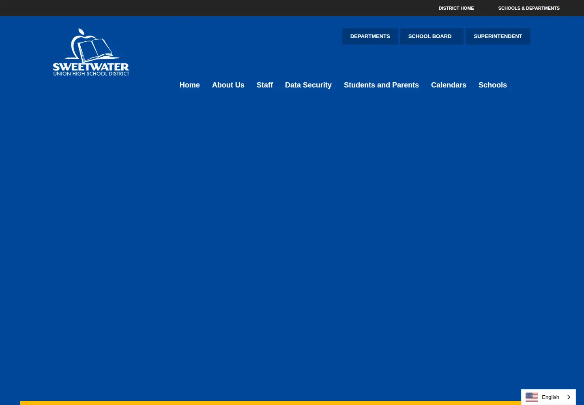Open the About Us menu
This screenshot has height=405, width=584.
[x=228, y=85]
